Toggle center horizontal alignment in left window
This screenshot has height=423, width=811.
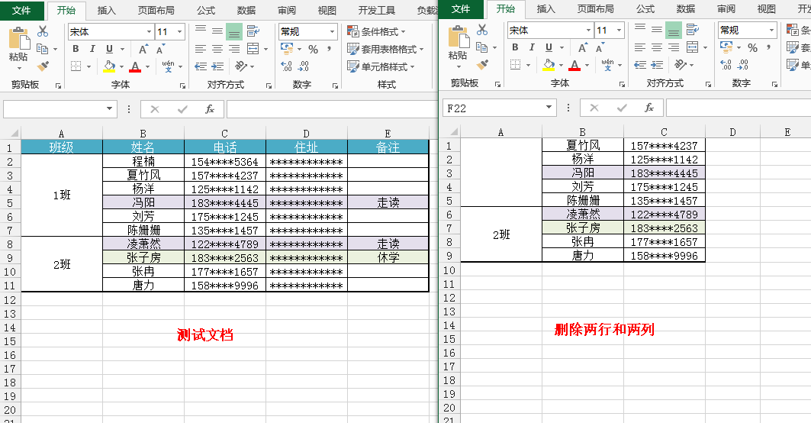click(217, 49)
